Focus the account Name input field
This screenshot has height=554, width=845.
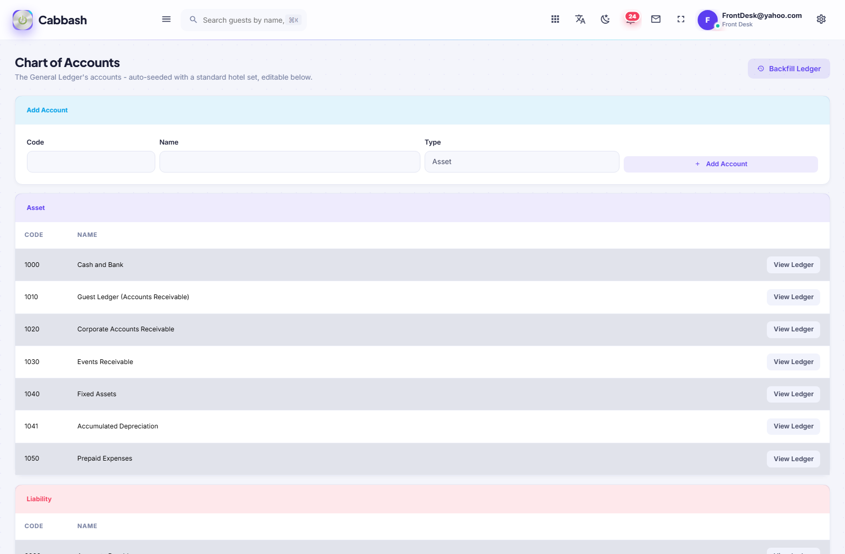pyautogui.click(x=289, y=162)
